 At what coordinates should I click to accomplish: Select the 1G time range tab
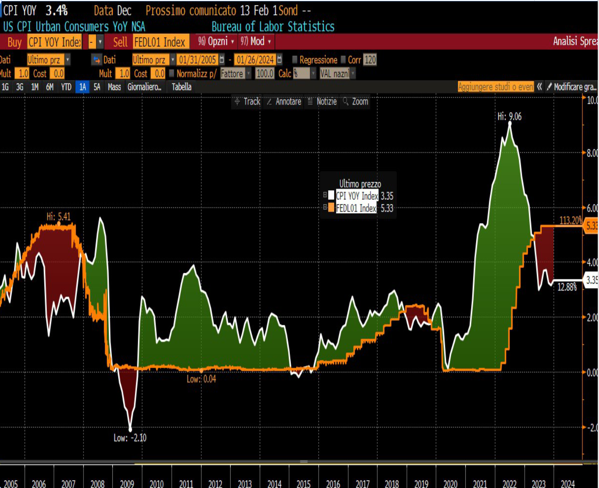(x=5, y=87)
